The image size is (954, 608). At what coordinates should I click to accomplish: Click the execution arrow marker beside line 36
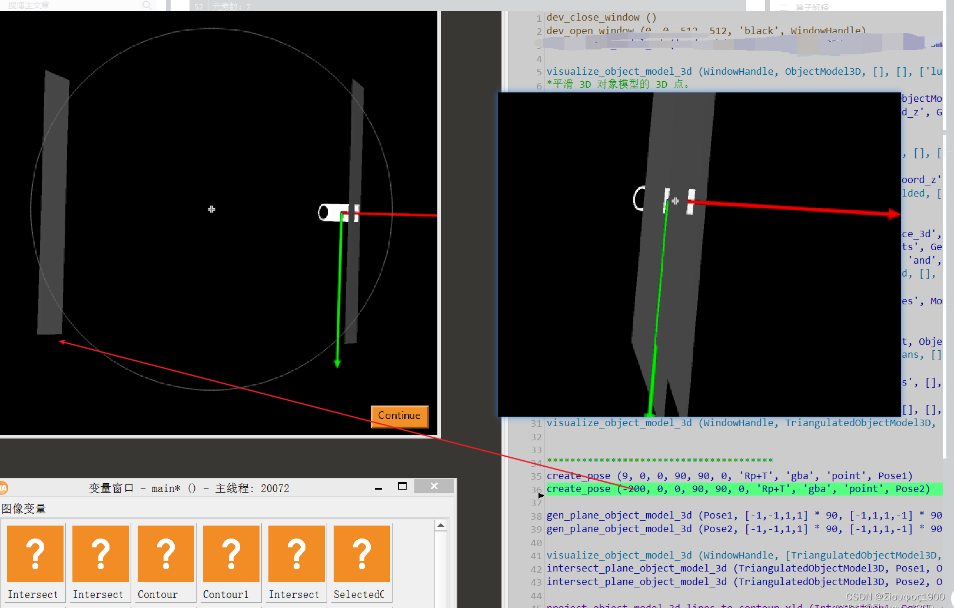pos(541,496)
